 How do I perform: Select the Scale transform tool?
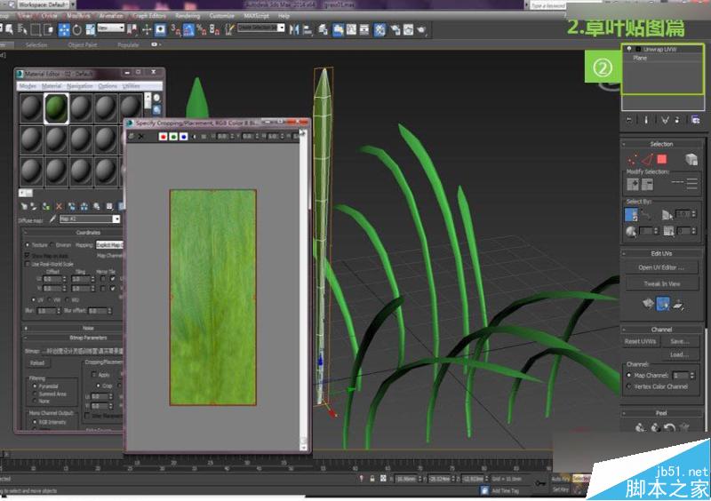[x=91, y=29]
